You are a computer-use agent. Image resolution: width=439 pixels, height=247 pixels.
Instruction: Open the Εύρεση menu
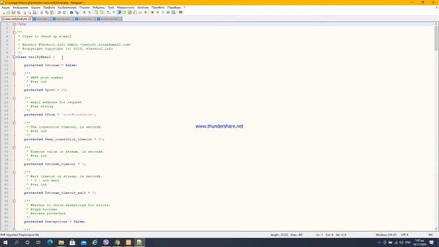click(x=36, y=8)
